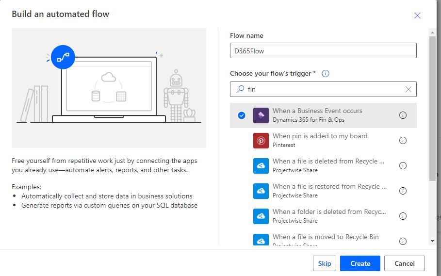Viewport: 441px width, 276px height.
Task: Click the Create button
Action: coord(360,263)
